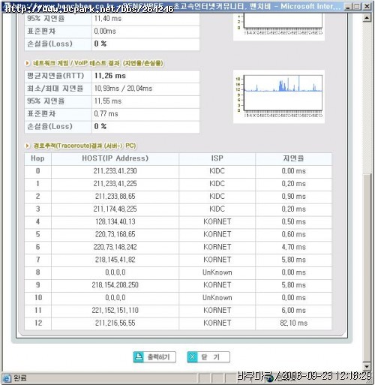Click the scrollbar down arrow
Screen dimensions: 375x385
[x=367, y=367]
